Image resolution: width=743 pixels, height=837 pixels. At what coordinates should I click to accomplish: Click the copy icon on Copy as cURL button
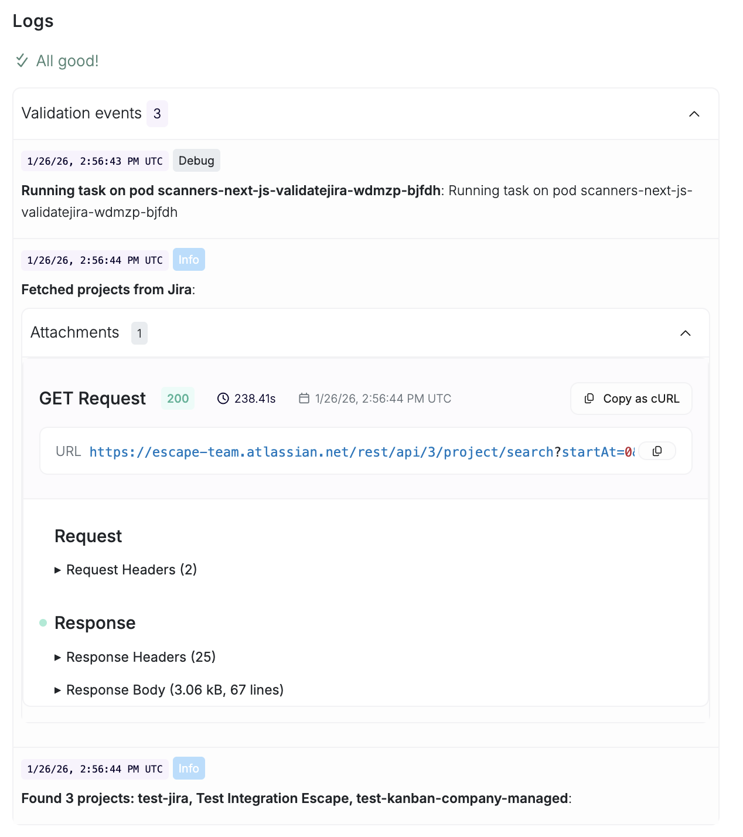tap(588, 398)
